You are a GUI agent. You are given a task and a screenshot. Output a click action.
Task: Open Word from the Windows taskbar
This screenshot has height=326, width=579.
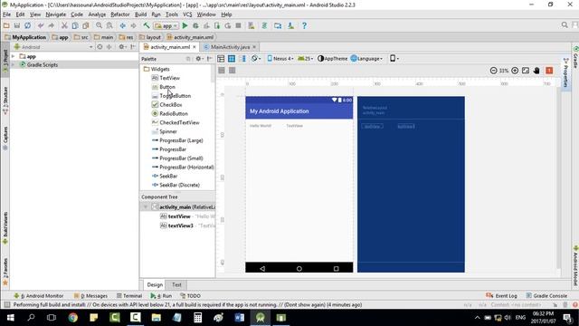click(x=239, y=318)
